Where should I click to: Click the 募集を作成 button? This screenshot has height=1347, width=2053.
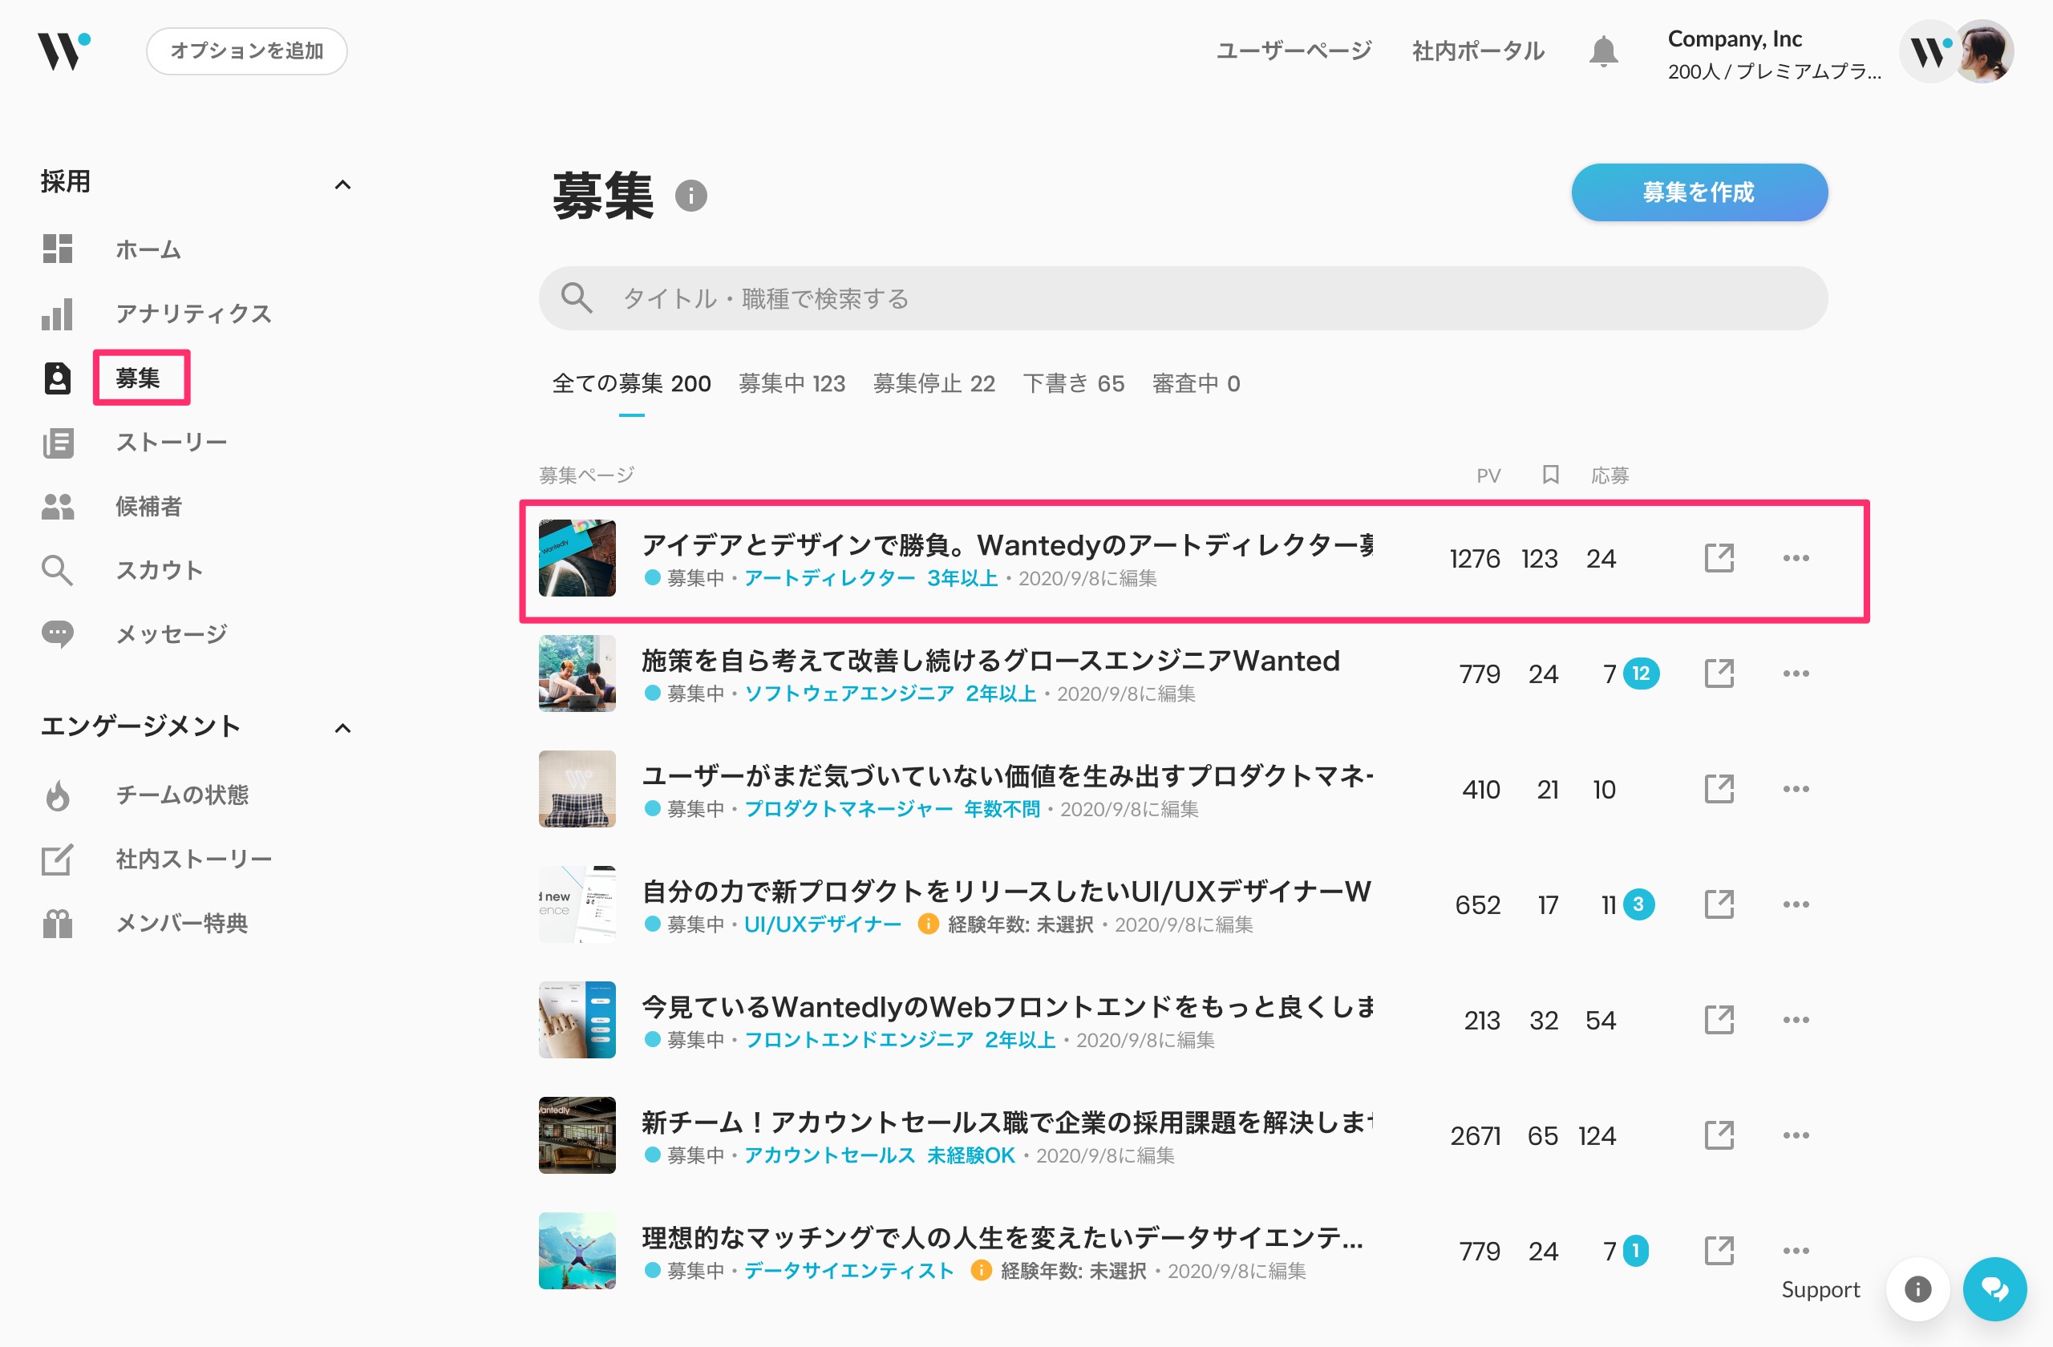point(1699,192)
